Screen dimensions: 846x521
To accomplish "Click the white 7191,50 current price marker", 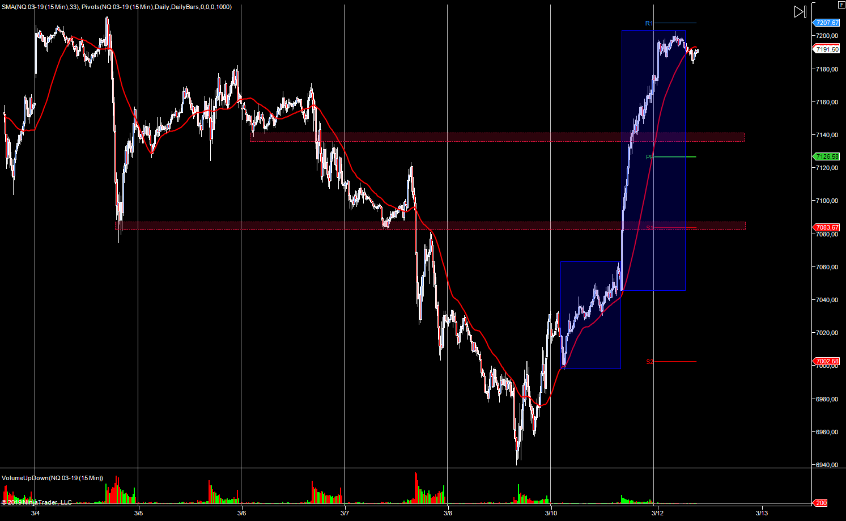I will click(827, 50).
